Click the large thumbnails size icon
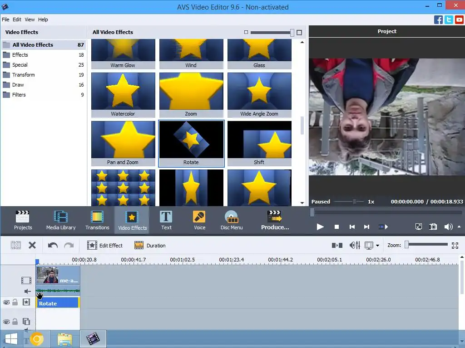 click(x=299, y=33)
